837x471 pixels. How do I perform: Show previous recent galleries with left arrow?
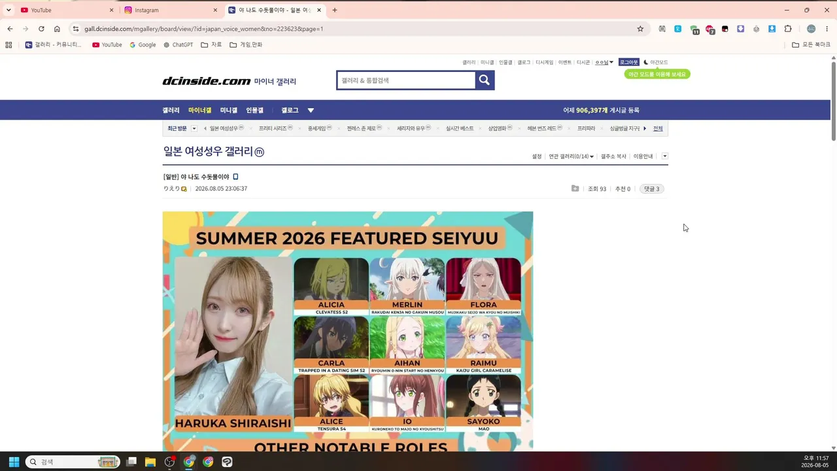(205, 128)
